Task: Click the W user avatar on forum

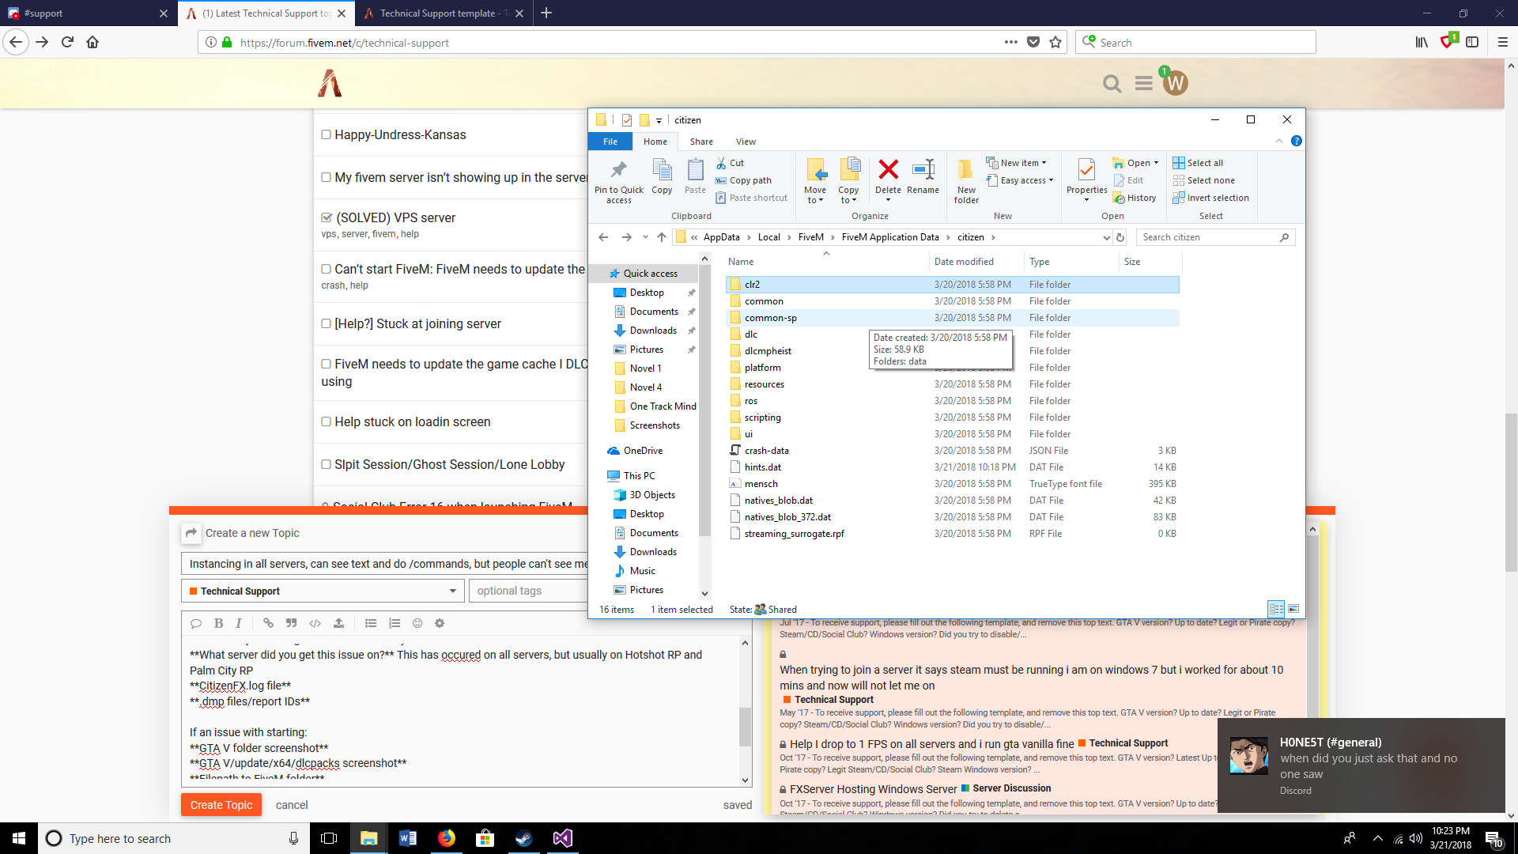Action: (x=1175, y=83)
